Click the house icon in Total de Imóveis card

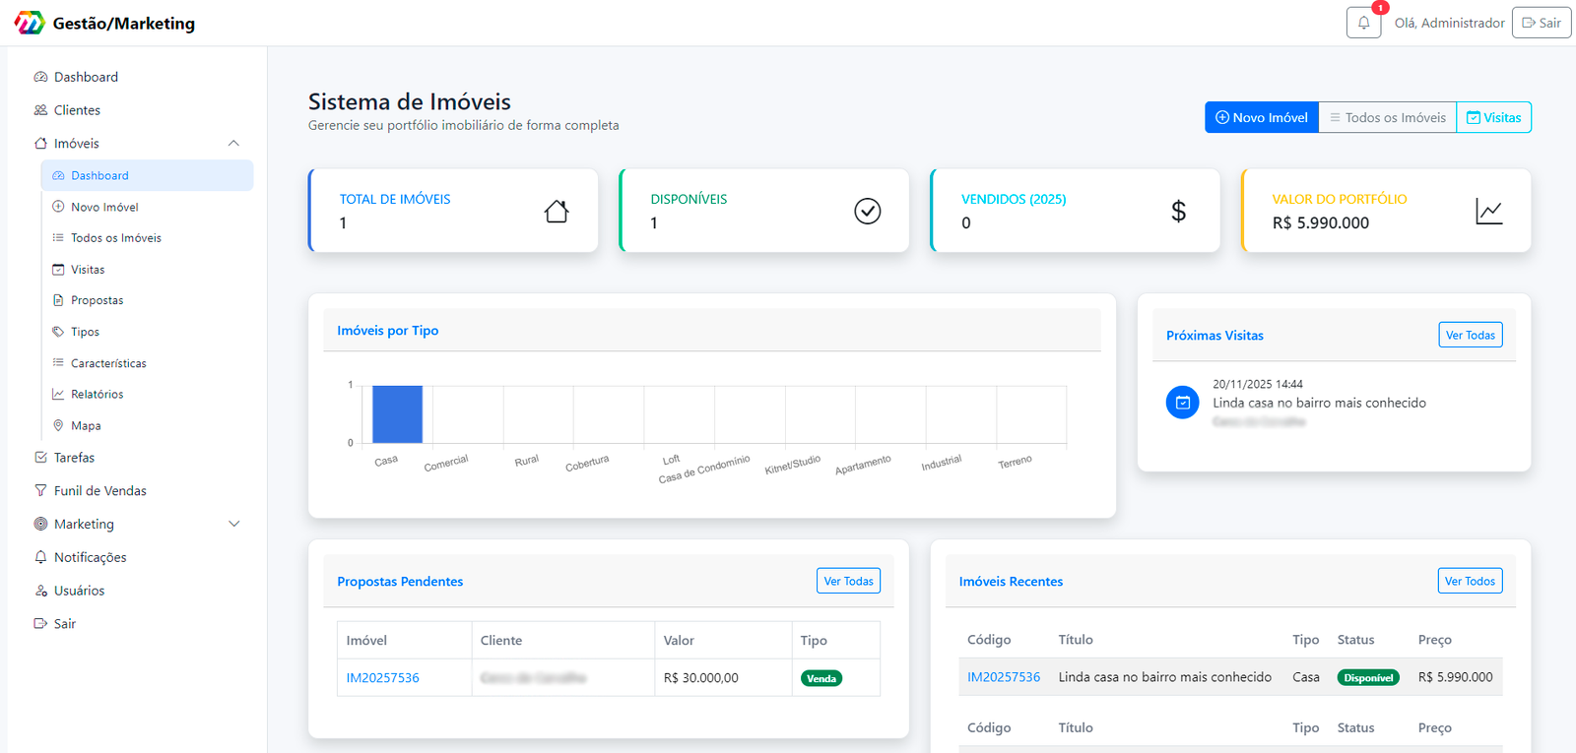(x=557, y=212)
